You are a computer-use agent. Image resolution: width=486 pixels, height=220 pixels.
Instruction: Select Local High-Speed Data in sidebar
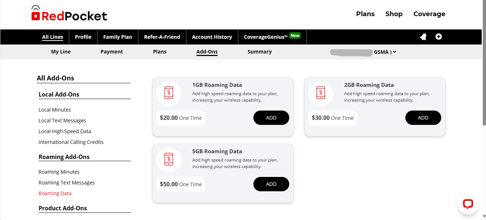65,131
